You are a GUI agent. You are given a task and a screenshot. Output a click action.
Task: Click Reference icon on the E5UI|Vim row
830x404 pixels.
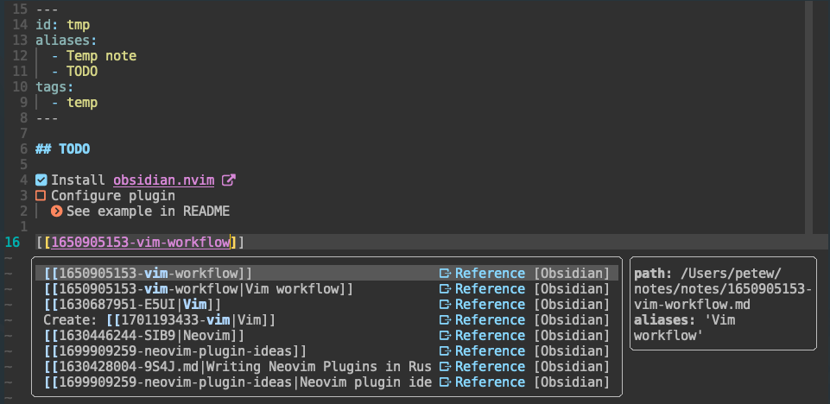click(445, 305)
